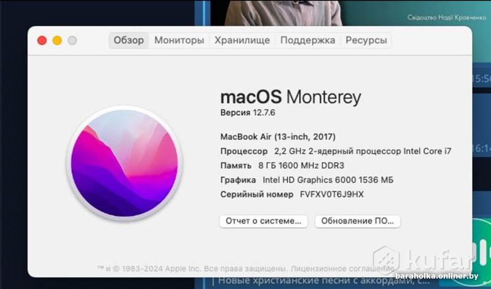Click Свідоцтво Надії Кравченко caption text
This screenshot has width=491, height=289.
point(447,18)
